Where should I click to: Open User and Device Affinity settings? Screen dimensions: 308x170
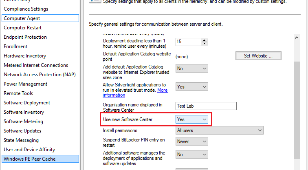pyautogui.click(x=29, y=150)
